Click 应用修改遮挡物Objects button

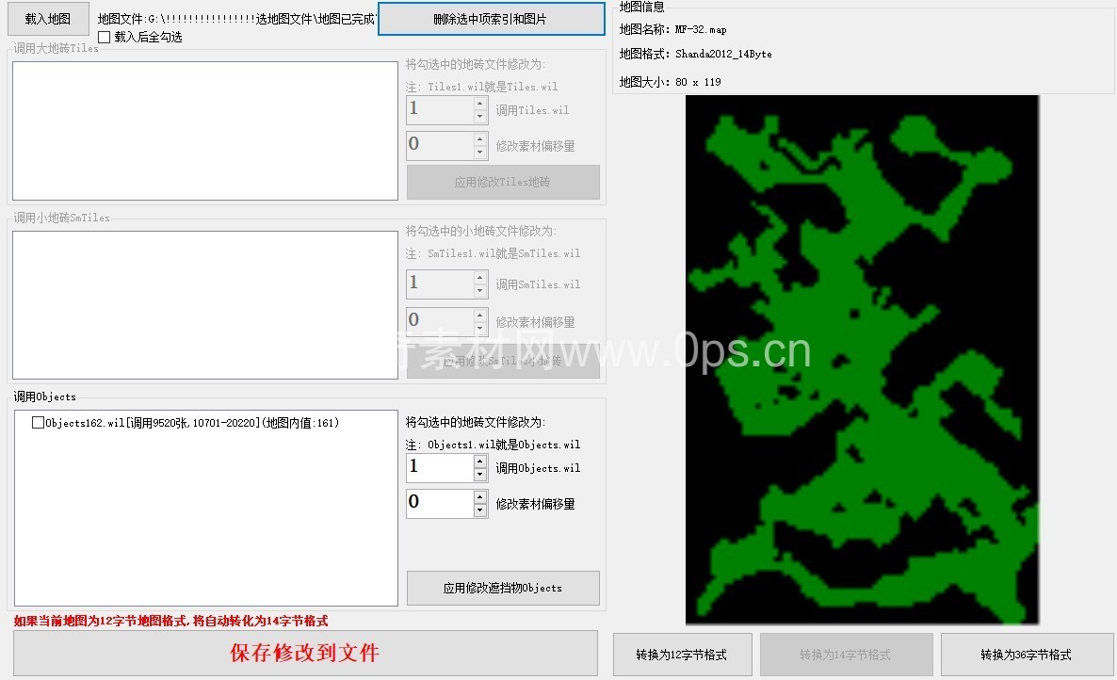click(x=503, y=588)
